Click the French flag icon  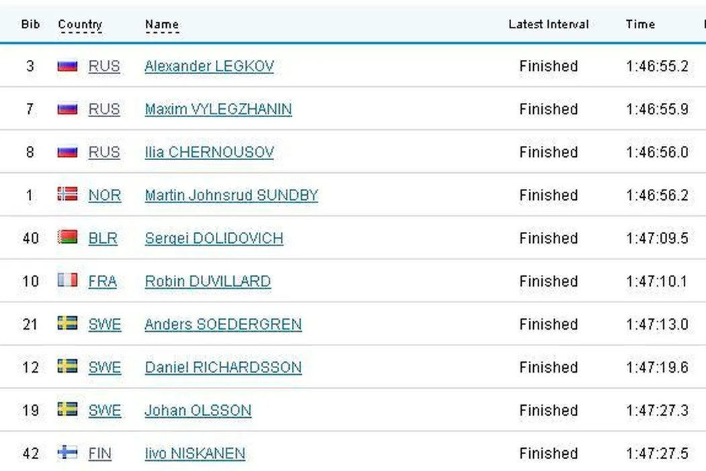pyautogui.click(x=67, y=280)
